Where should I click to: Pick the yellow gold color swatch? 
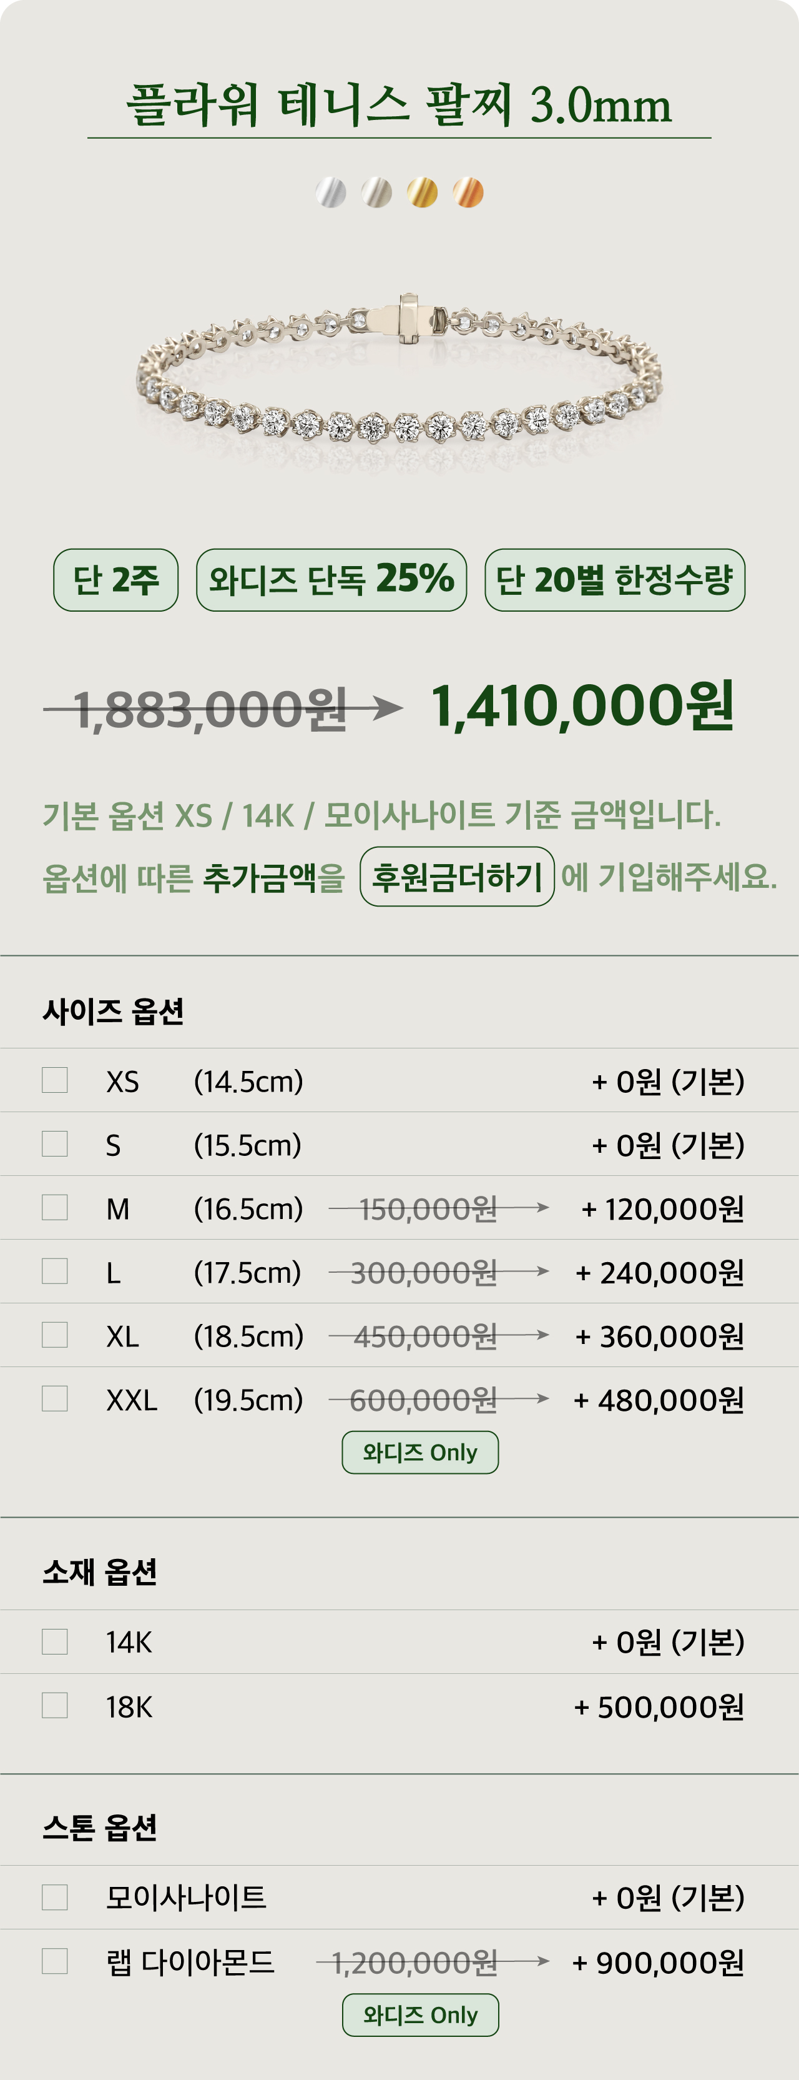(x=422, y=193)
